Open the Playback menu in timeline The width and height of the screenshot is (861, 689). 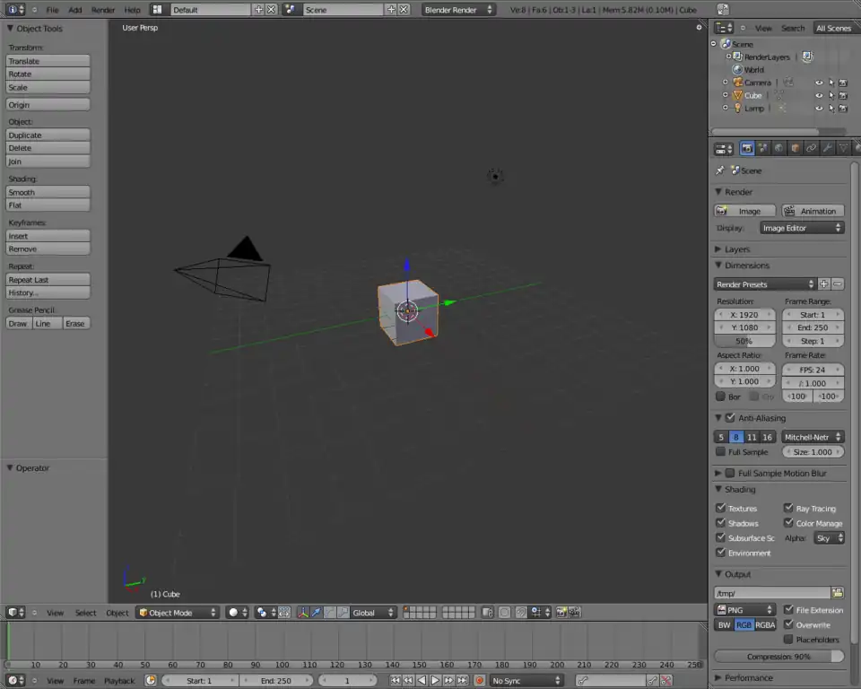118,681
